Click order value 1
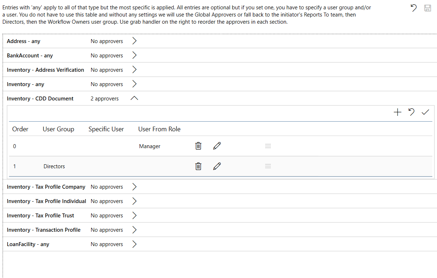This screenshot has width=437, height=278. click(x=15, y=166)
